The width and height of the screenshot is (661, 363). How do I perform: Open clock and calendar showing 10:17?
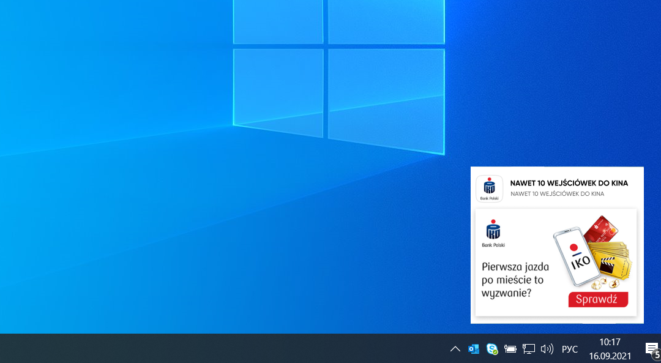(x=610, y=342)
